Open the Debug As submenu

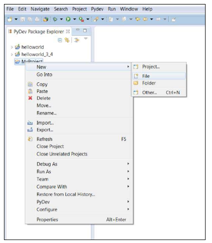click(79, 164)
